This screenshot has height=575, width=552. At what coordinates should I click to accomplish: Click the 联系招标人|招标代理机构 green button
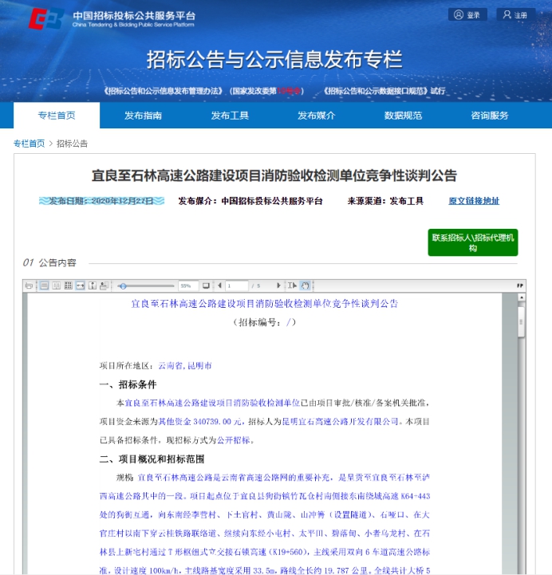pos(472,242)
